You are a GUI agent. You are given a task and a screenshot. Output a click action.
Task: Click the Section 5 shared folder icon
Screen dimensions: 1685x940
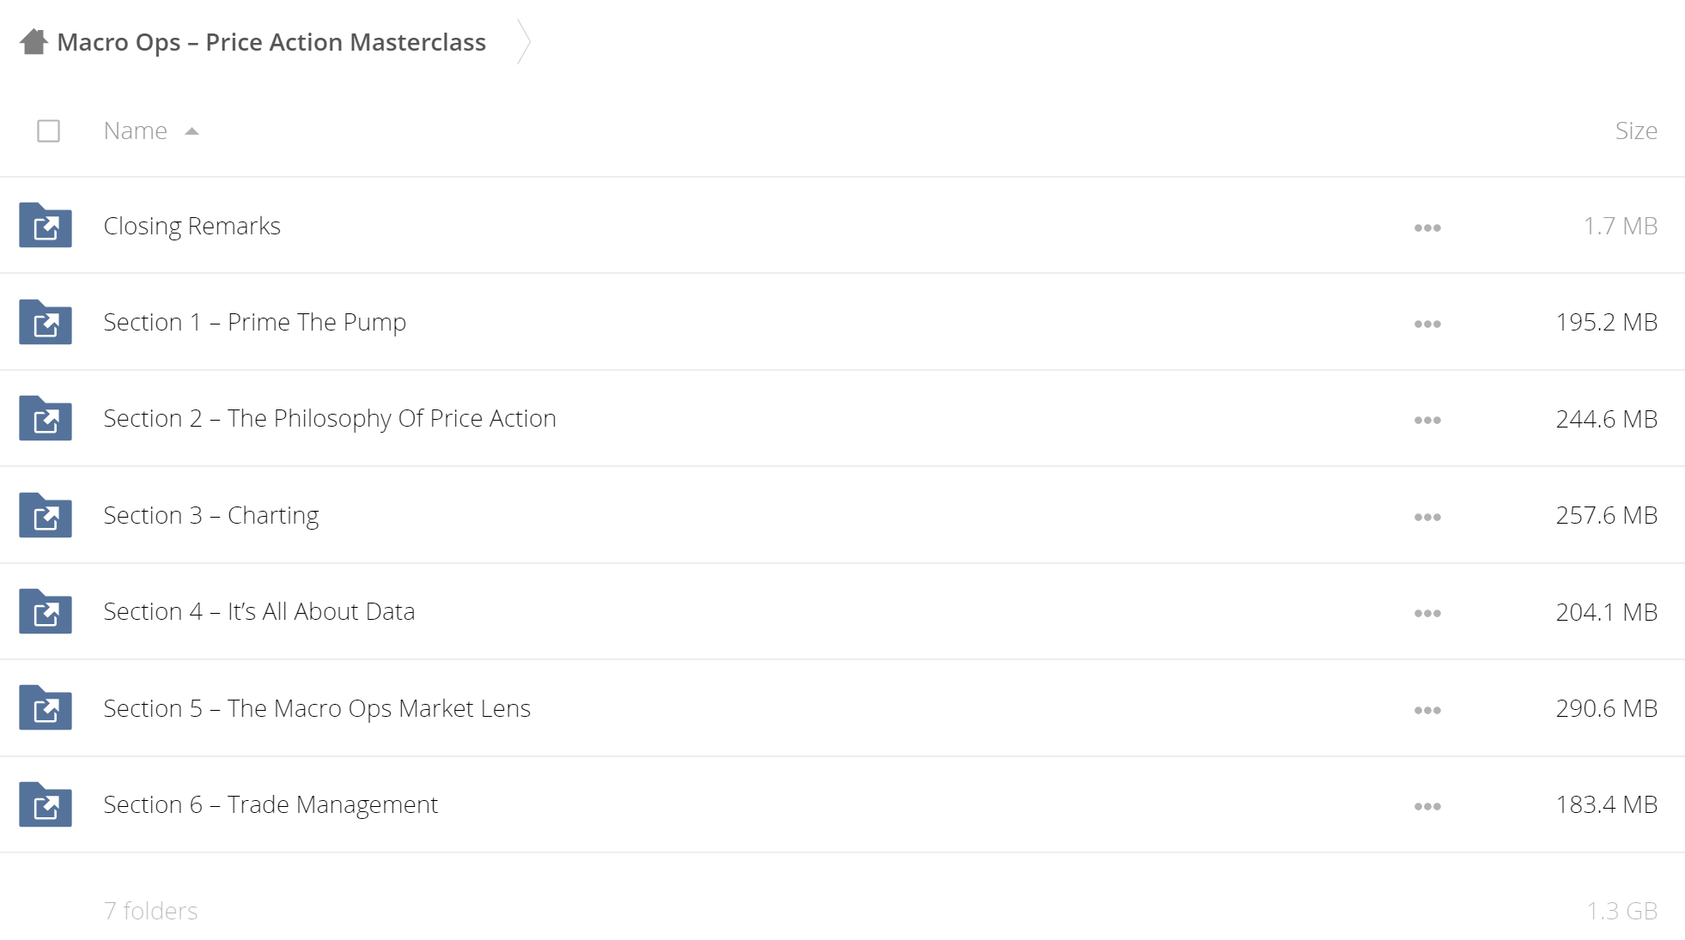coord(46,708)
